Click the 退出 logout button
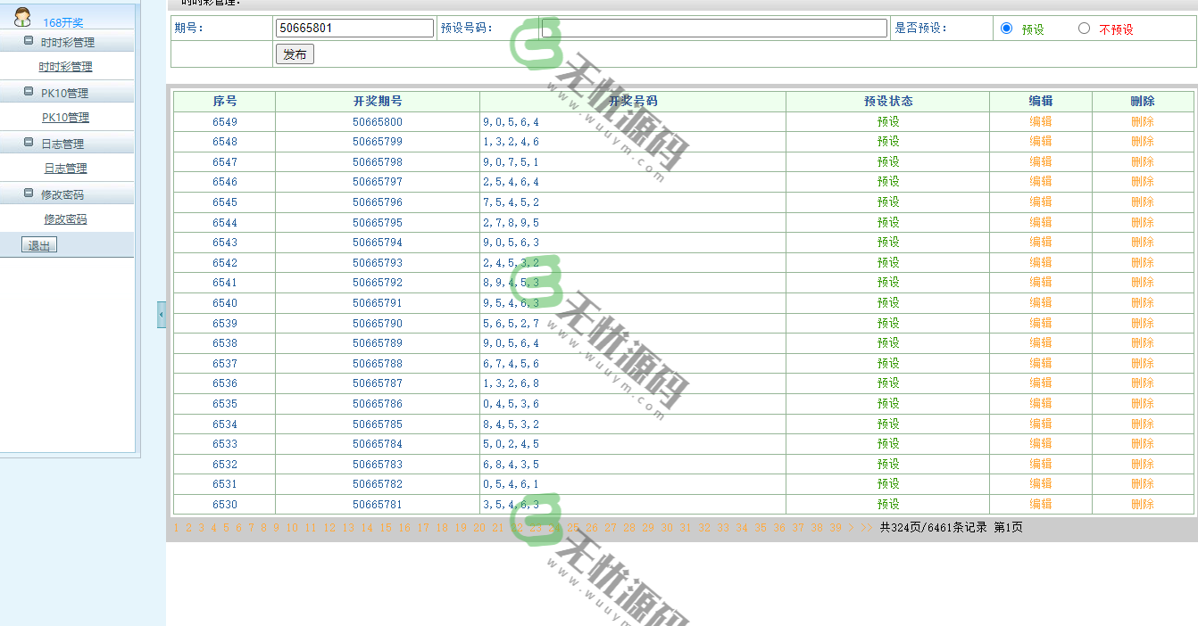Screen dimensions: 1198x626 point(39,245)
